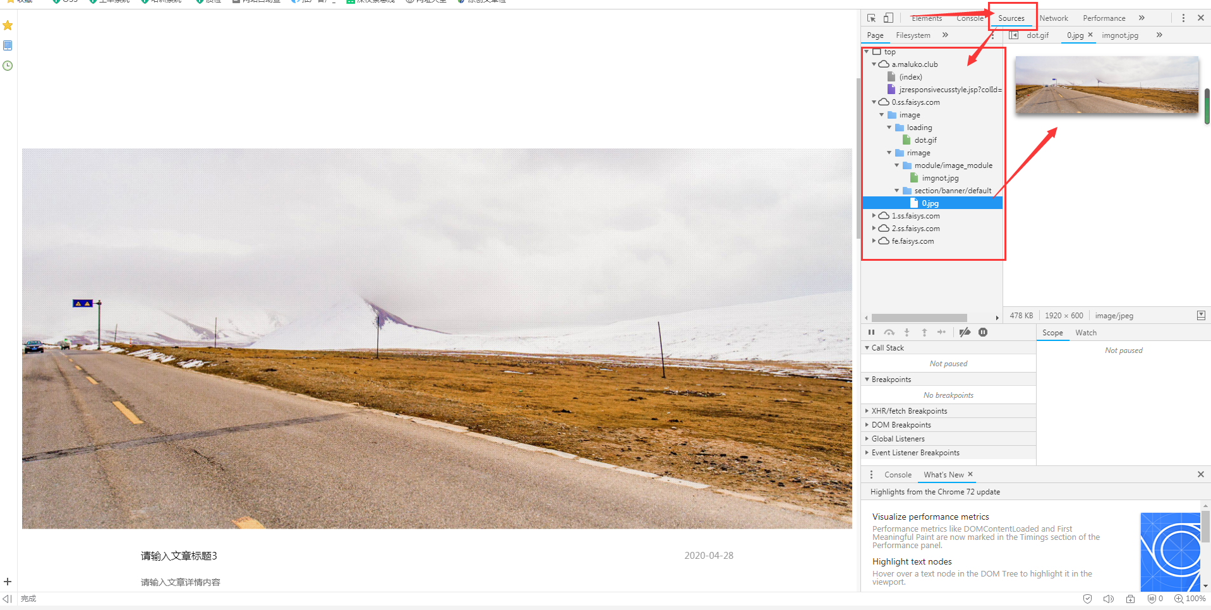Pause script execution button
Image resolution: width=1211 pixels, height=610 pixels.
click(871, 332)
